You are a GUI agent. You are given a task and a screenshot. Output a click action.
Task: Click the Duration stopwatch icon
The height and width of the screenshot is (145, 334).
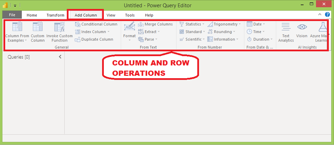249,39
